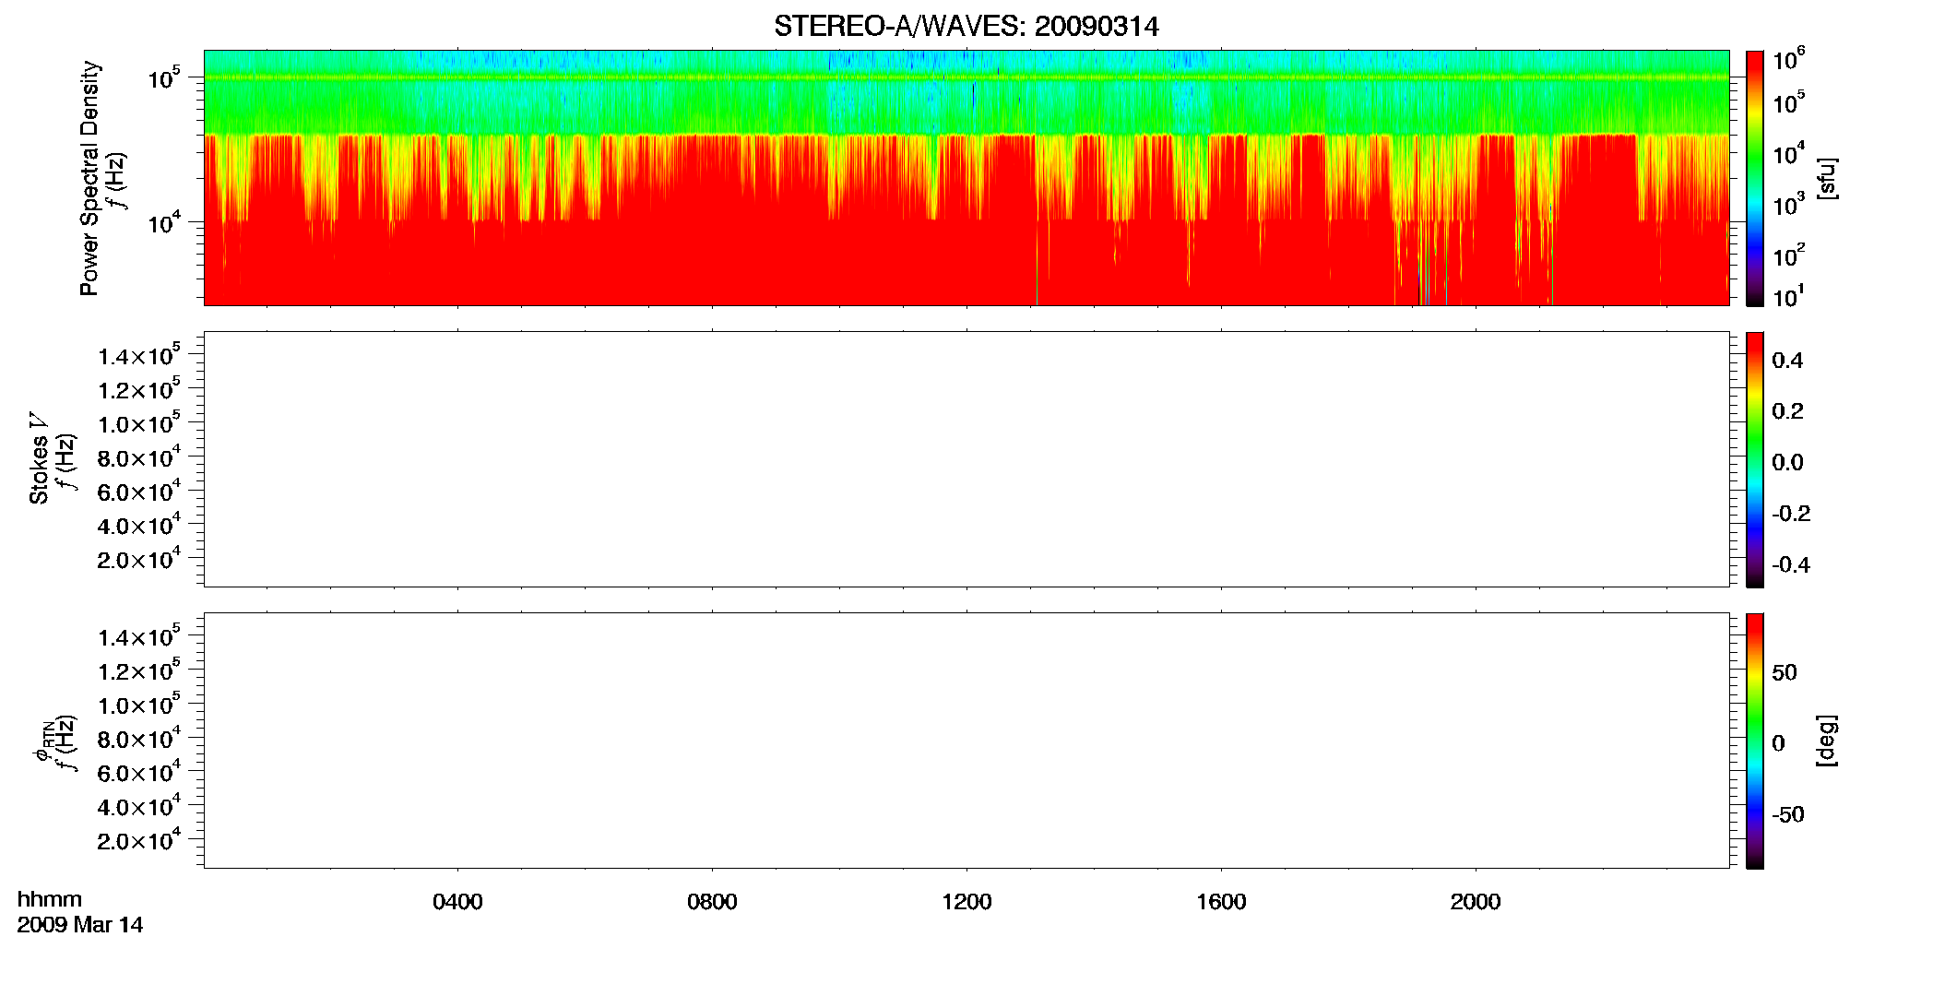The height and width of the screenshot is (996, 1933).
Task: Click the 2000 time tick label
Action: (x=1476, y=902)
